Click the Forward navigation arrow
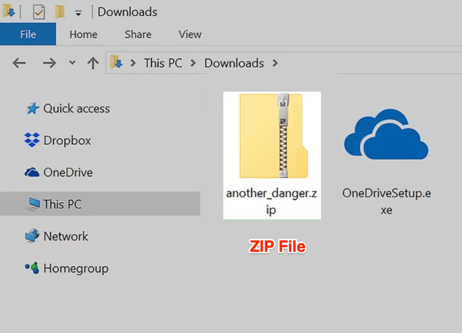This screenshot has height=333, width=462. [49, 63]
